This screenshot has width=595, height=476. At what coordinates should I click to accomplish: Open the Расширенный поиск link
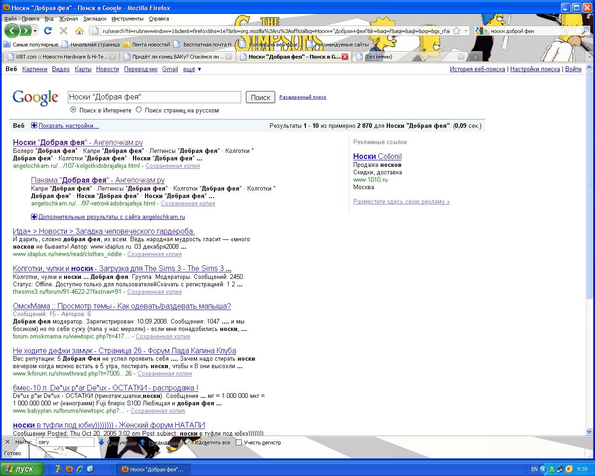[303, 97]
